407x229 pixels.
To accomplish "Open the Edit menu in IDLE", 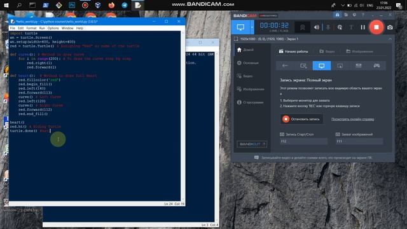I will 21,28.
